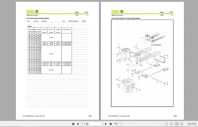Select the two-page facing layout
This screenshot has width=198, height=127.
click(177, 124)
